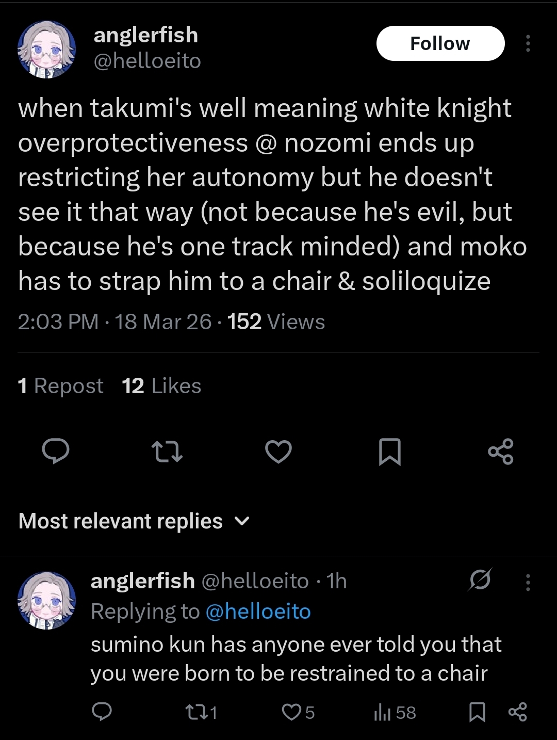Like the main tweet with heart icon
The width and height of the screenshot is (557, 740).
click(278, 452)
